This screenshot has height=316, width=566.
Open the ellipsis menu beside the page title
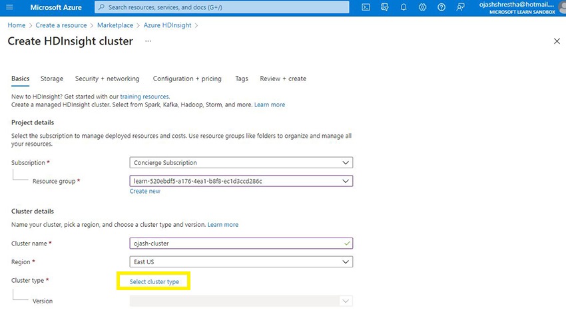click(x=148, y=41)
